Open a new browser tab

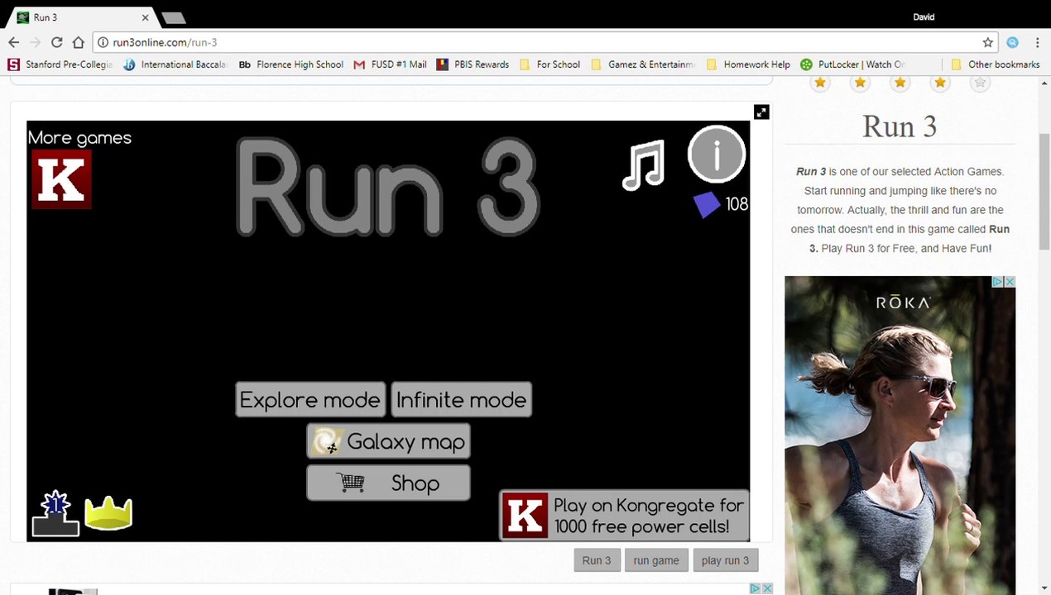coord(173,17)
